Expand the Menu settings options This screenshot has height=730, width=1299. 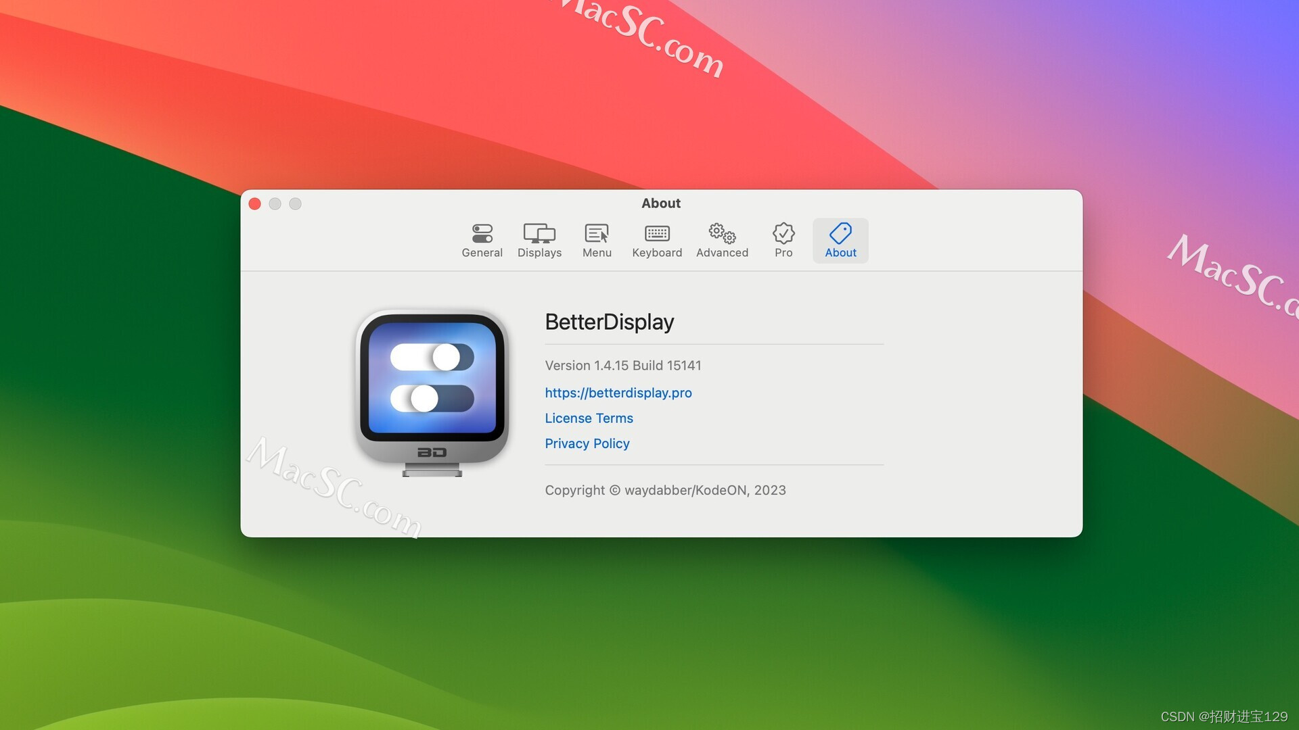click(597, 239)
